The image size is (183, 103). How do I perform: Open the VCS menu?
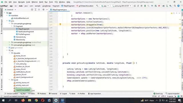[x=56, y=2]
